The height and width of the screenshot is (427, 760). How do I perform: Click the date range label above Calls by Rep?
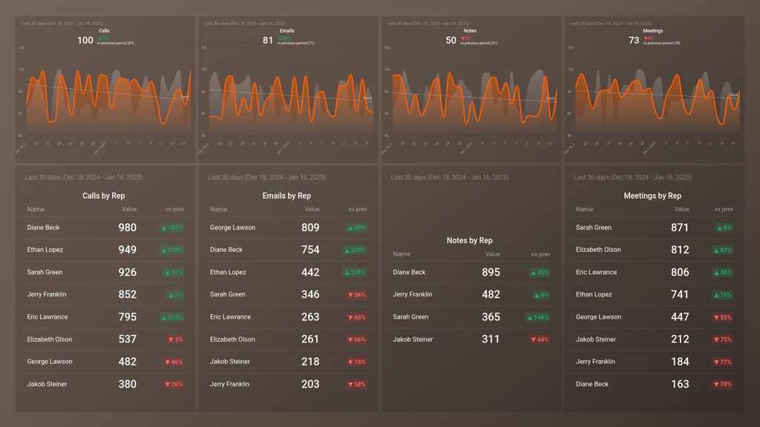(x=84, y=177)
